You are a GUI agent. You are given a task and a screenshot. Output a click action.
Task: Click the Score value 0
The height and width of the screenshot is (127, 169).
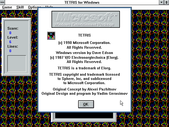tap(10, 33)
